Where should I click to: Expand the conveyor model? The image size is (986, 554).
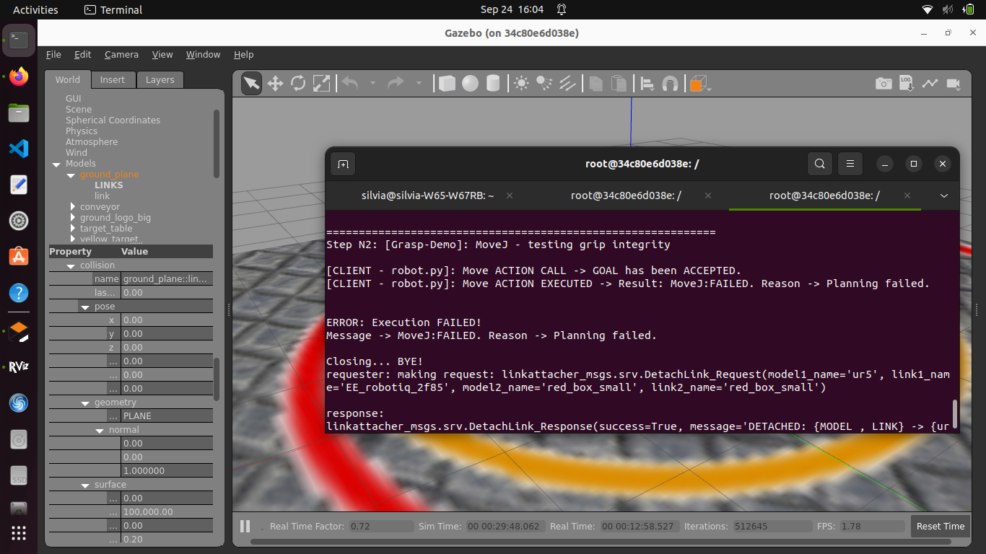[x=73, y=207]
